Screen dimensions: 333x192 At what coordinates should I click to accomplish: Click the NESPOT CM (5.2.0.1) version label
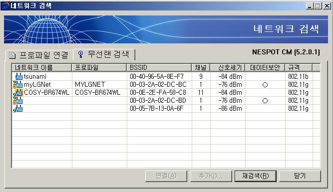tap(286, 52)
